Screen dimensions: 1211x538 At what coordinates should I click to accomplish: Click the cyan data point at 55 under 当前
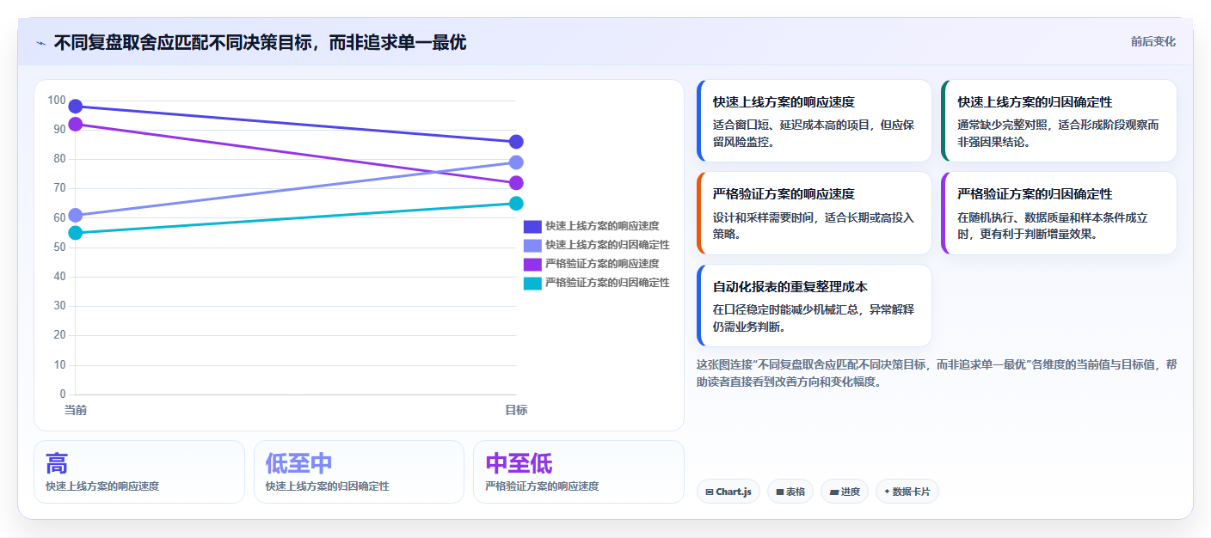(76, 233)
